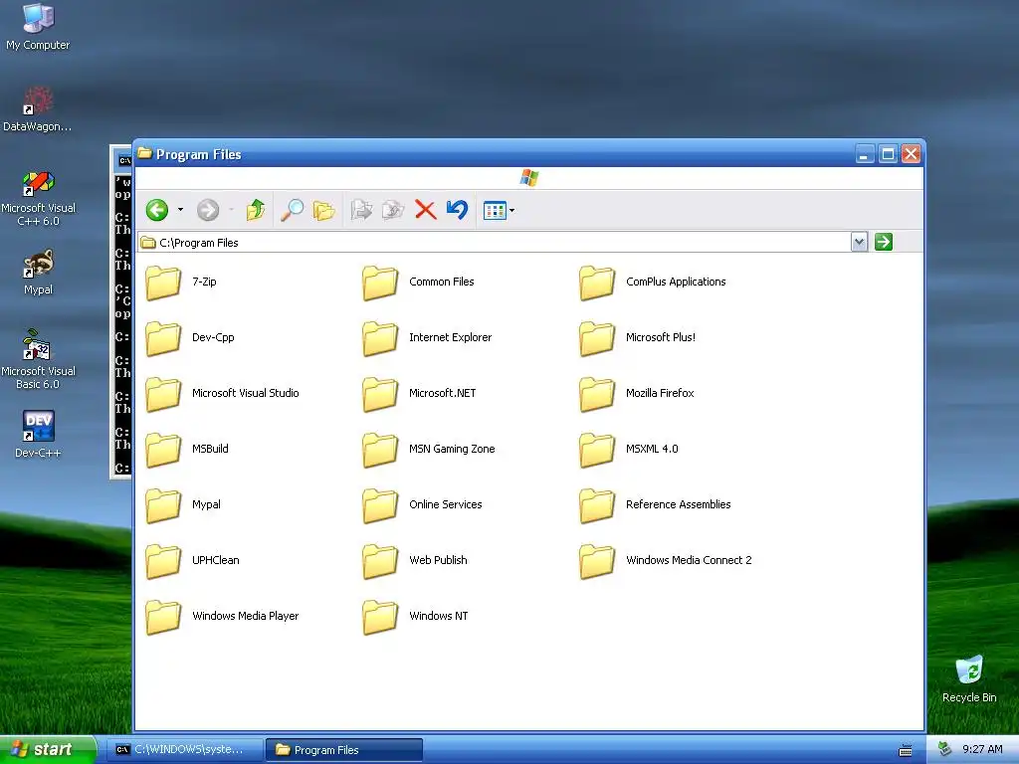The width and height of the screenshot is (1019, 764).
Task: Click the Windows flag logo throbber
Action: click(529, 177)
